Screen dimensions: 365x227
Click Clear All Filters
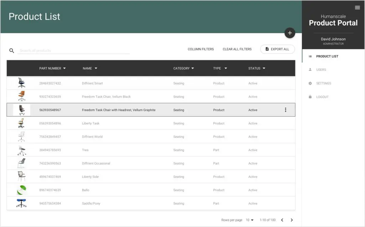237,49
